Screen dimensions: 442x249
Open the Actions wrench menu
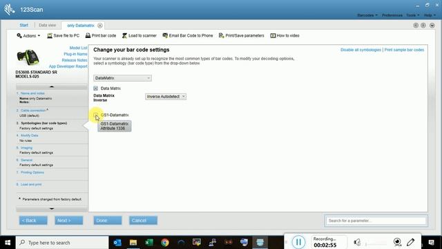28,36
